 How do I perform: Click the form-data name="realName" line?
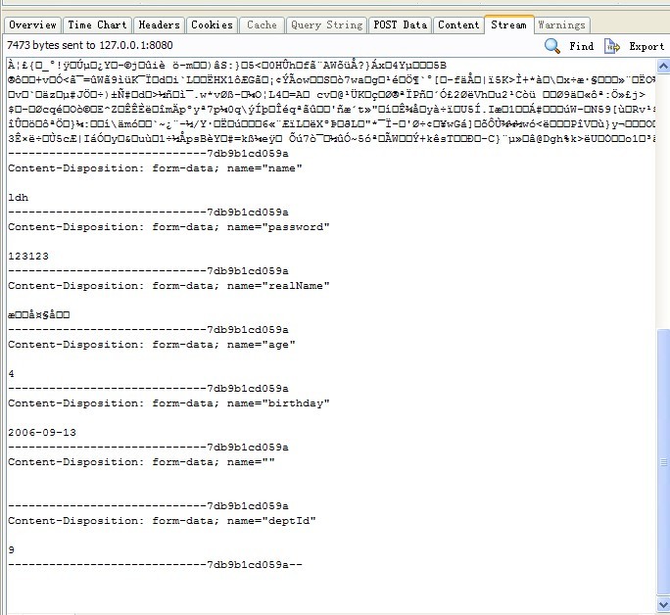click(168, 286)
